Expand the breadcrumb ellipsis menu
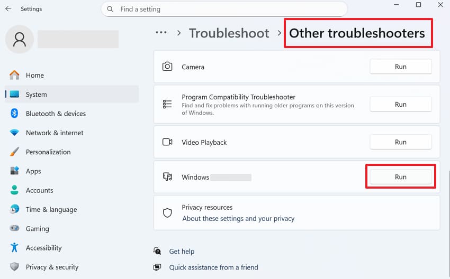The height and width of the screenshot is (279, 450). [161, 32]
